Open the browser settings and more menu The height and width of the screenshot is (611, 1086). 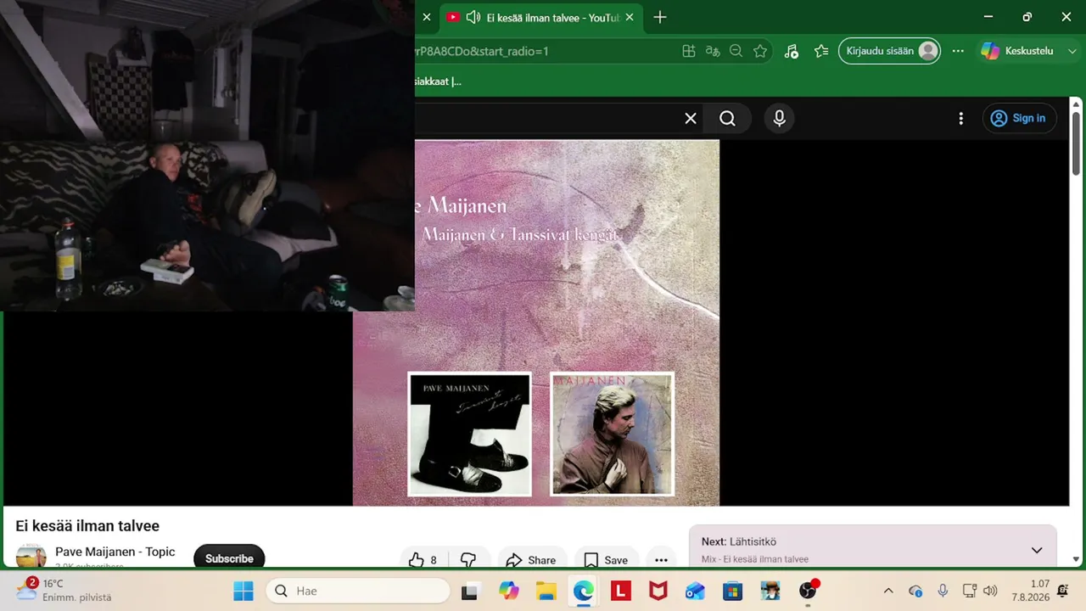958,51
